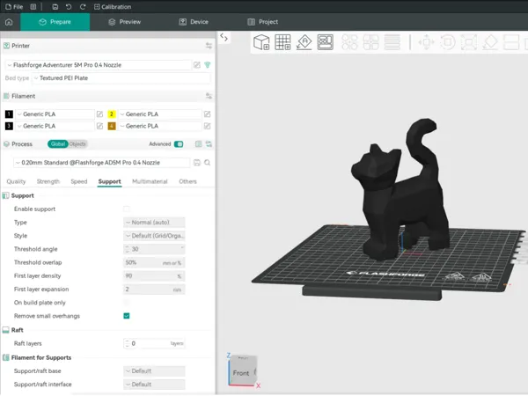Uncheck Remove small overhangs checkbox
Image resolution: width=528 pixels, height=396 pixels.
coord(127,316)
